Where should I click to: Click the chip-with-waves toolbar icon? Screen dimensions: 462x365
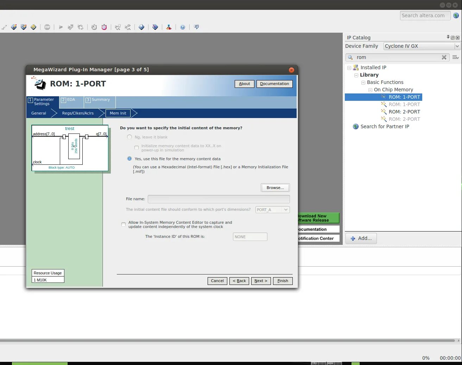155,27
